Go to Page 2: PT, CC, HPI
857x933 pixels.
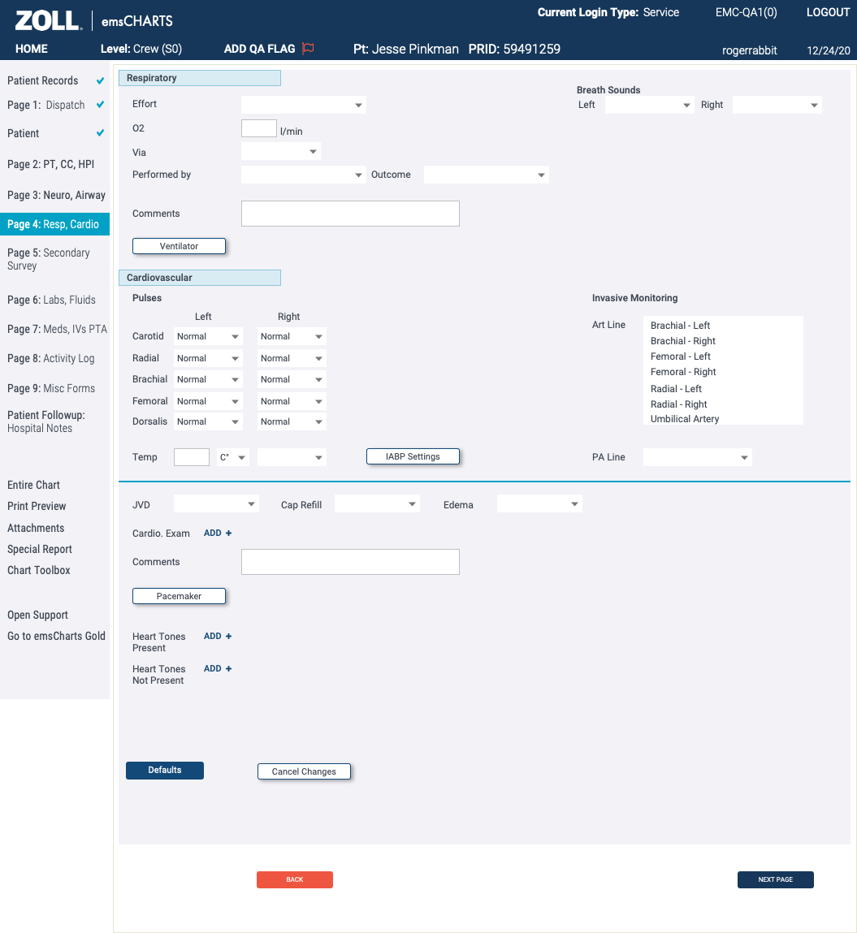point(50,164)
